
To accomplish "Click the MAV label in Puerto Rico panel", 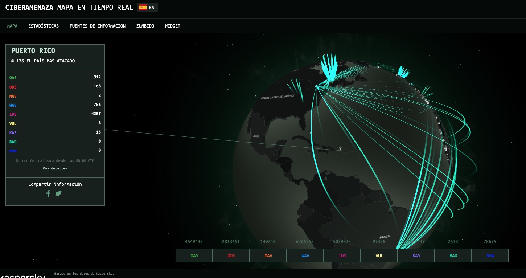I will click(13, 96).
